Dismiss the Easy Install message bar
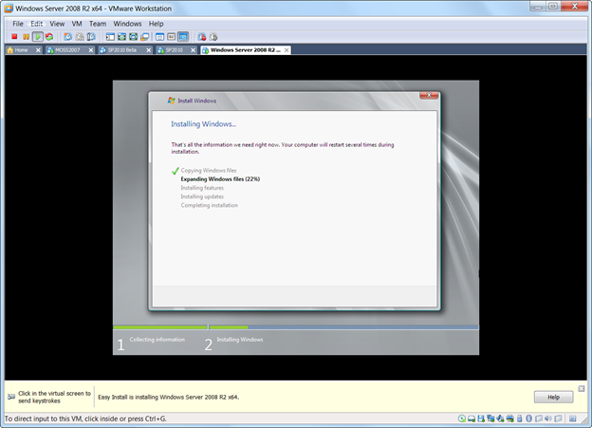592x428 pixels. coord(582,388)
